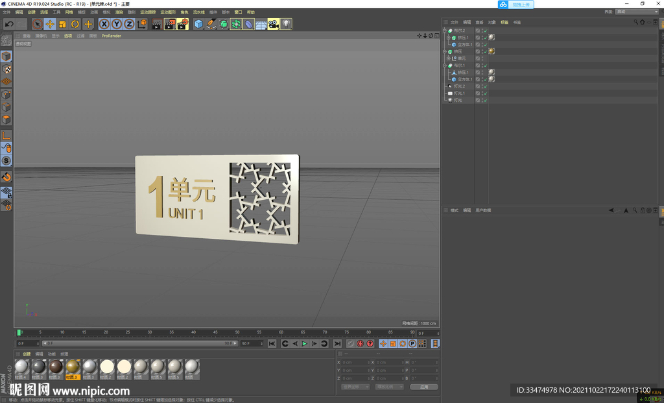Open the 界面 layout dropdown
The width and height of the screenshot is (664, 403).
point(637,12)
